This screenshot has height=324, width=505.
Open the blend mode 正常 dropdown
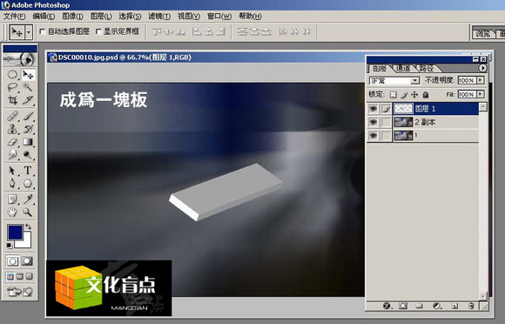pos(394,80)
